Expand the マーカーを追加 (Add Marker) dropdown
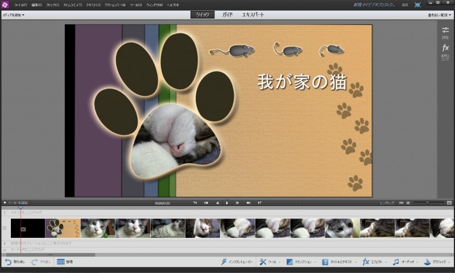The image size is (455, 273). click(x=19, y=203)
